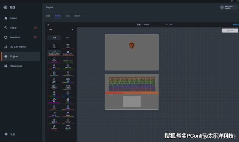Apply the diamond icon lighting effect
239x142 pixels.
pos(54,93)
